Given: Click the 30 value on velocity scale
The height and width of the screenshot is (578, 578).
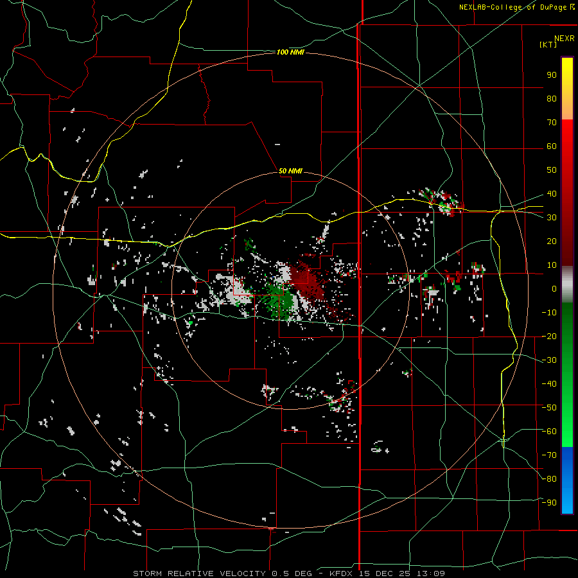Looking at the screenshot, I should coord(552,218).
